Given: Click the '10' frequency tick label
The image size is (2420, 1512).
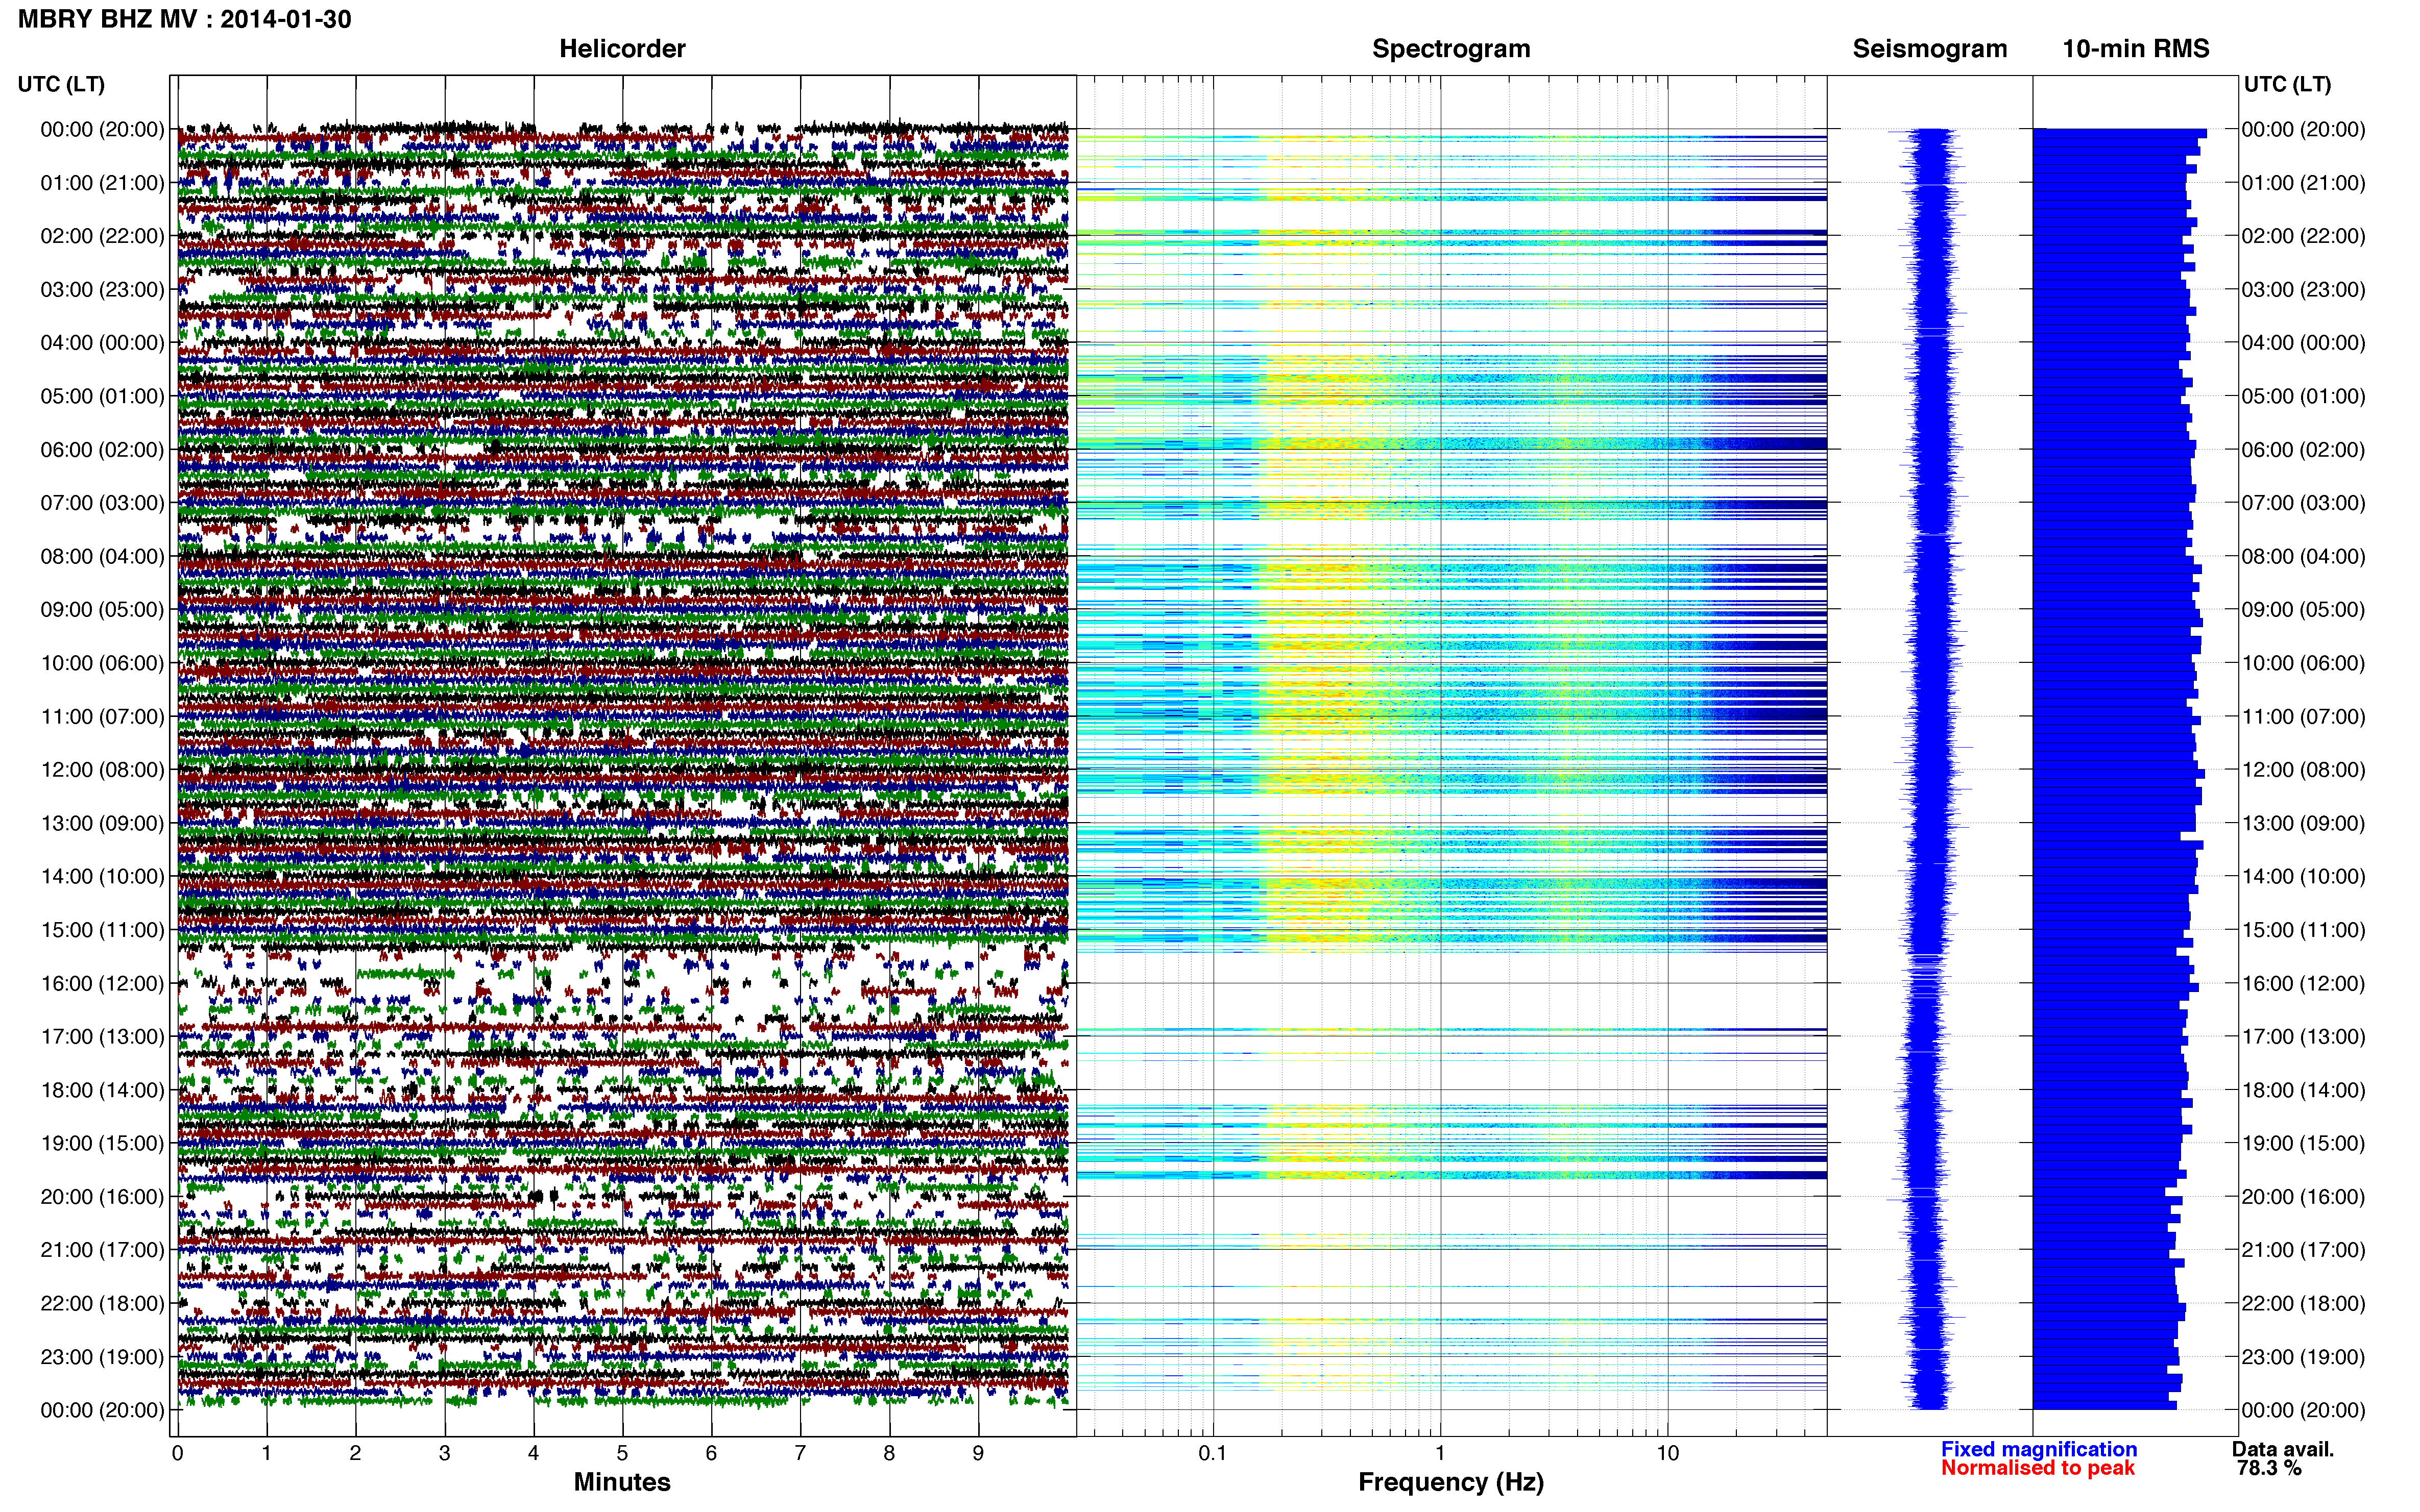Looking at the screenshot, I should click(x=1667, y=1453).
